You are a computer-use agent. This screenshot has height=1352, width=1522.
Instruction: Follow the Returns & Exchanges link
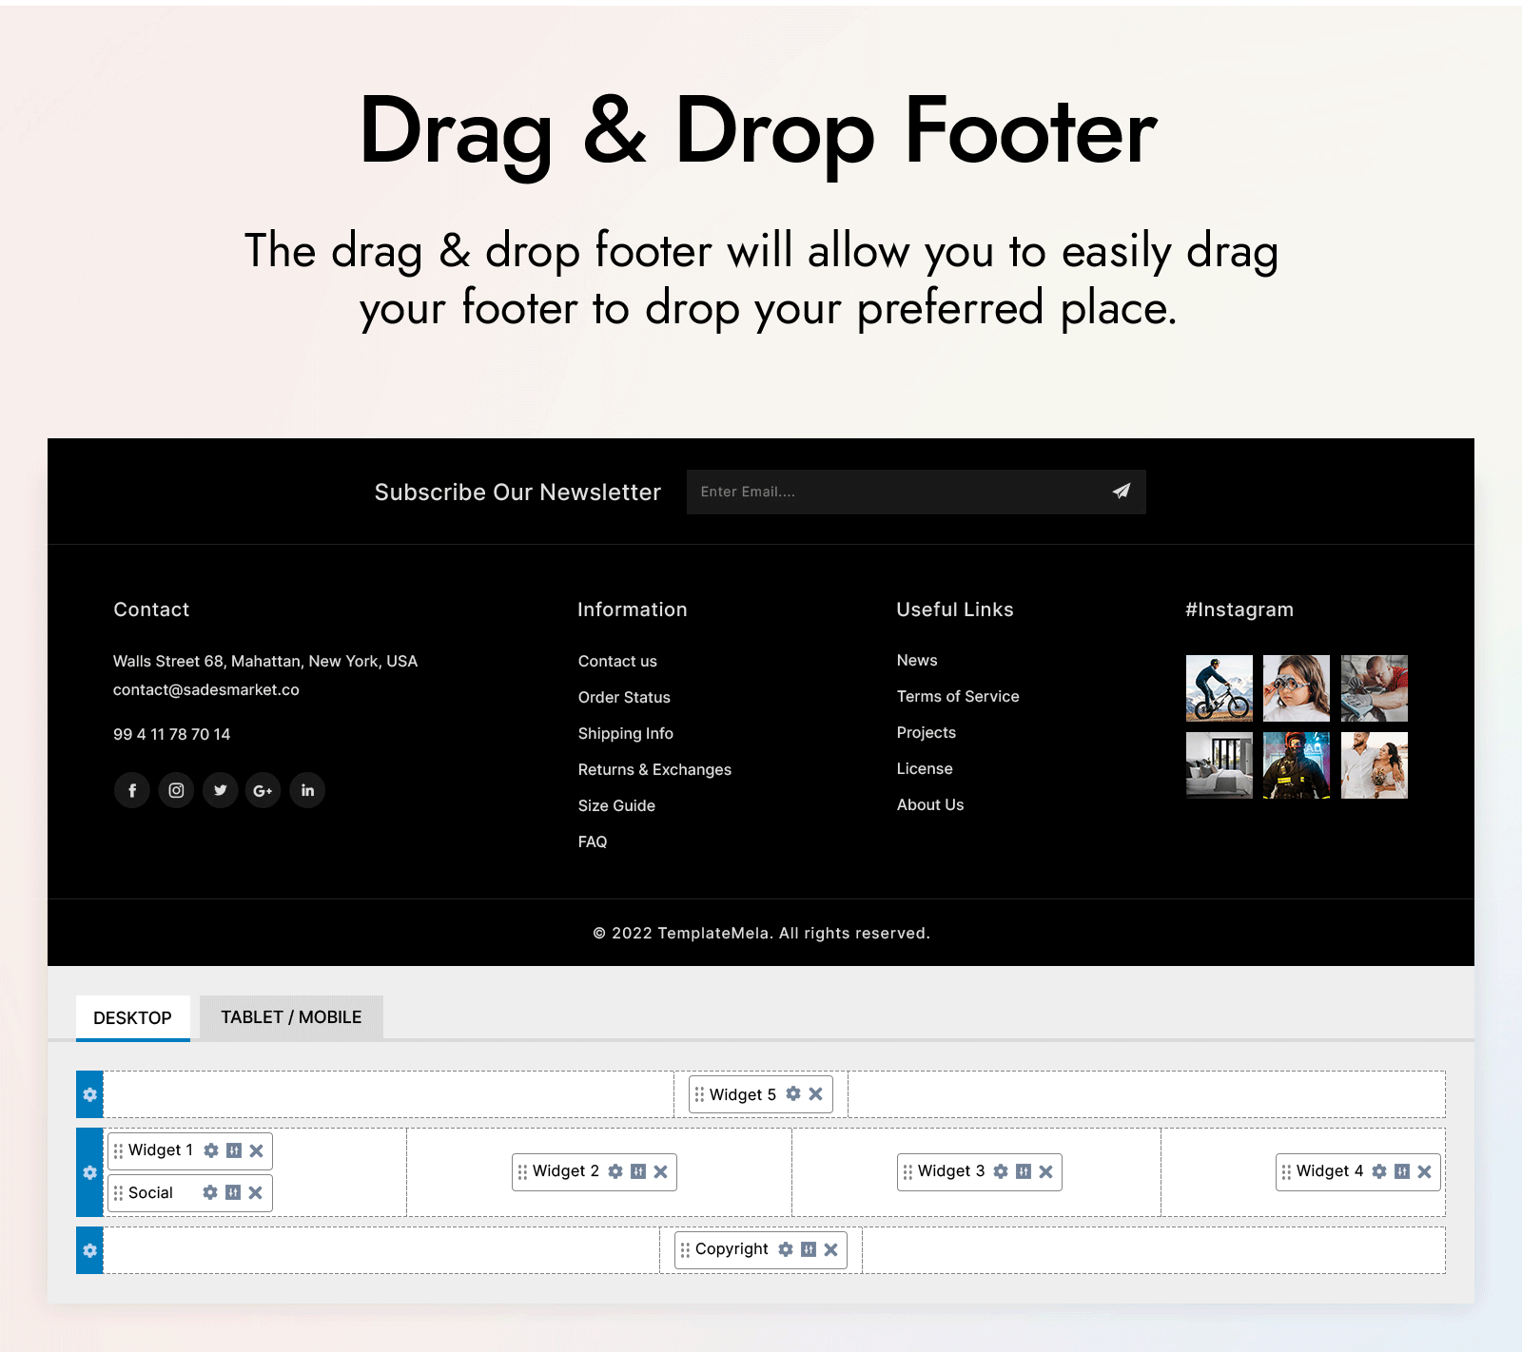point(654,769)
